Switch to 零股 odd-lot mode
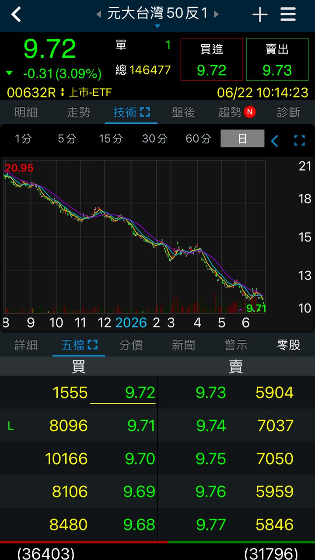This screenshot has width=315, height=560. pos(289,345)
